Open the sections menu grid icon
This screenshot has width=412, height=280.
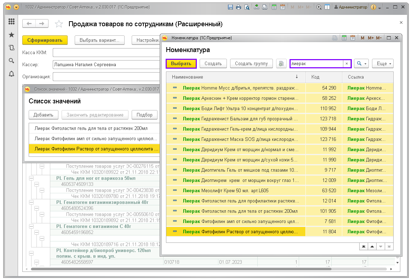pyautogui.click(x=11, y=22)
